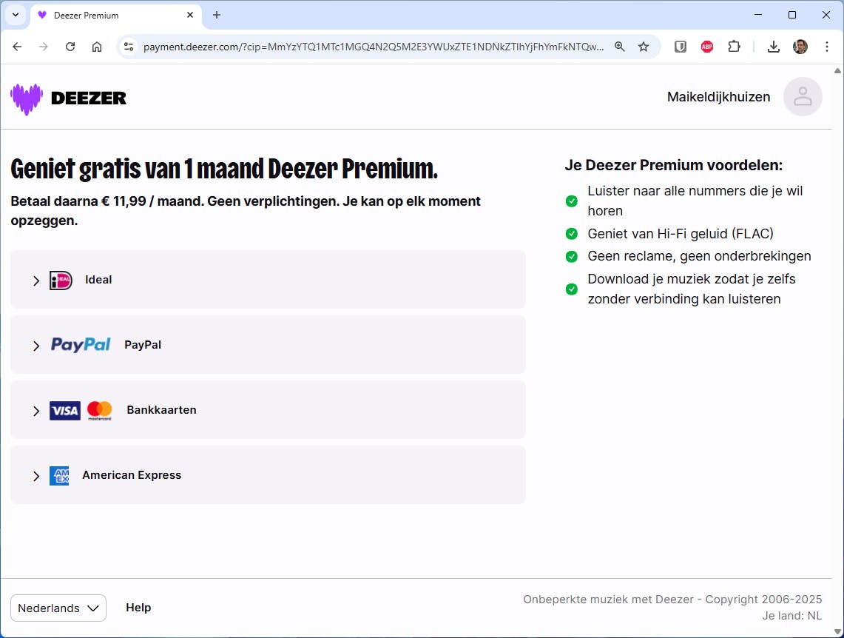844x638 pixels.
Task: Open the user account profile icon
Action: pyautogui.click(x=803, y=97)
